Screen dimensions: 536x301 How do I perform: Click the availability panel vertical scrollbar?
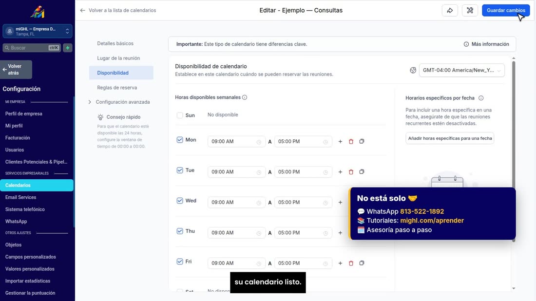pyautogui.click(x=514, y=150)
